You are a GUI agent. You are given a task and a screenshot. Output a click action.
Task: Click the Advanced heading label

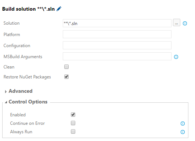point(21,91)
